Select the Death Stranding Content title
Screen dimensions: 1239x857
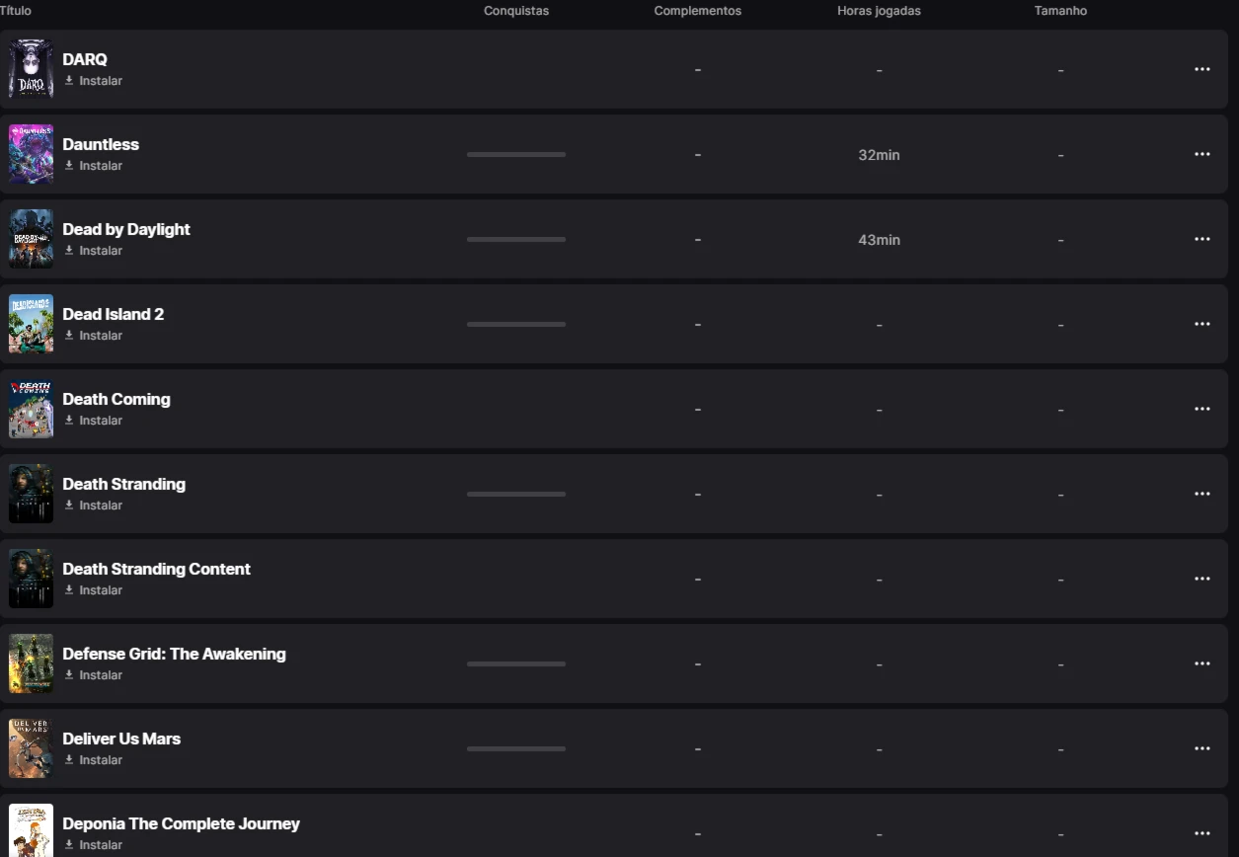coord(156,569)
